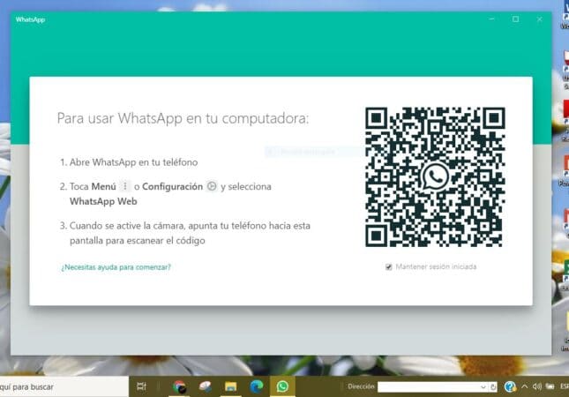Open Task View in the taskbar
This screenshot has width=569, height=397.
141,386
